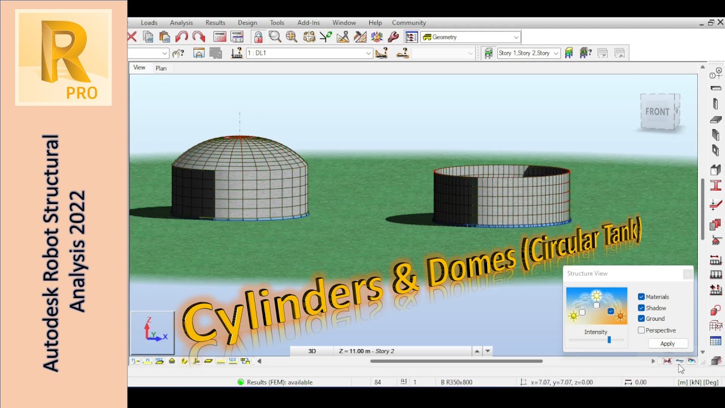Click the Intensity slider handle
The height and width of the screenshot is (408, 725).
pos(609,340)
